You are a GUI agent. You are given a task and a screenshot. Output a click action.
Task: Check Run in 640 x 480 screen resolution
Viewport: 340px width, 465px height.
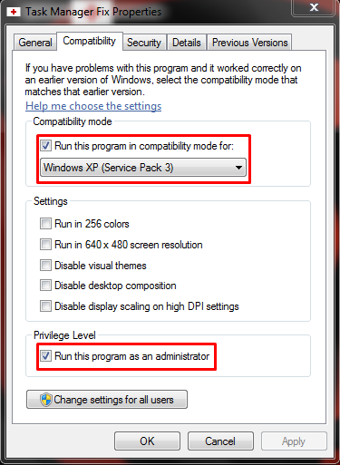coord(45,244)
